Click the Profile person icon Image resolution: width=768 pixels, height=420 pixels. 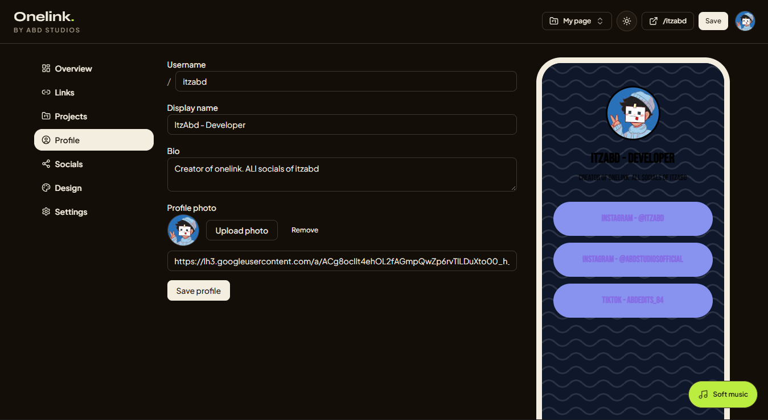tap(46, 140)
